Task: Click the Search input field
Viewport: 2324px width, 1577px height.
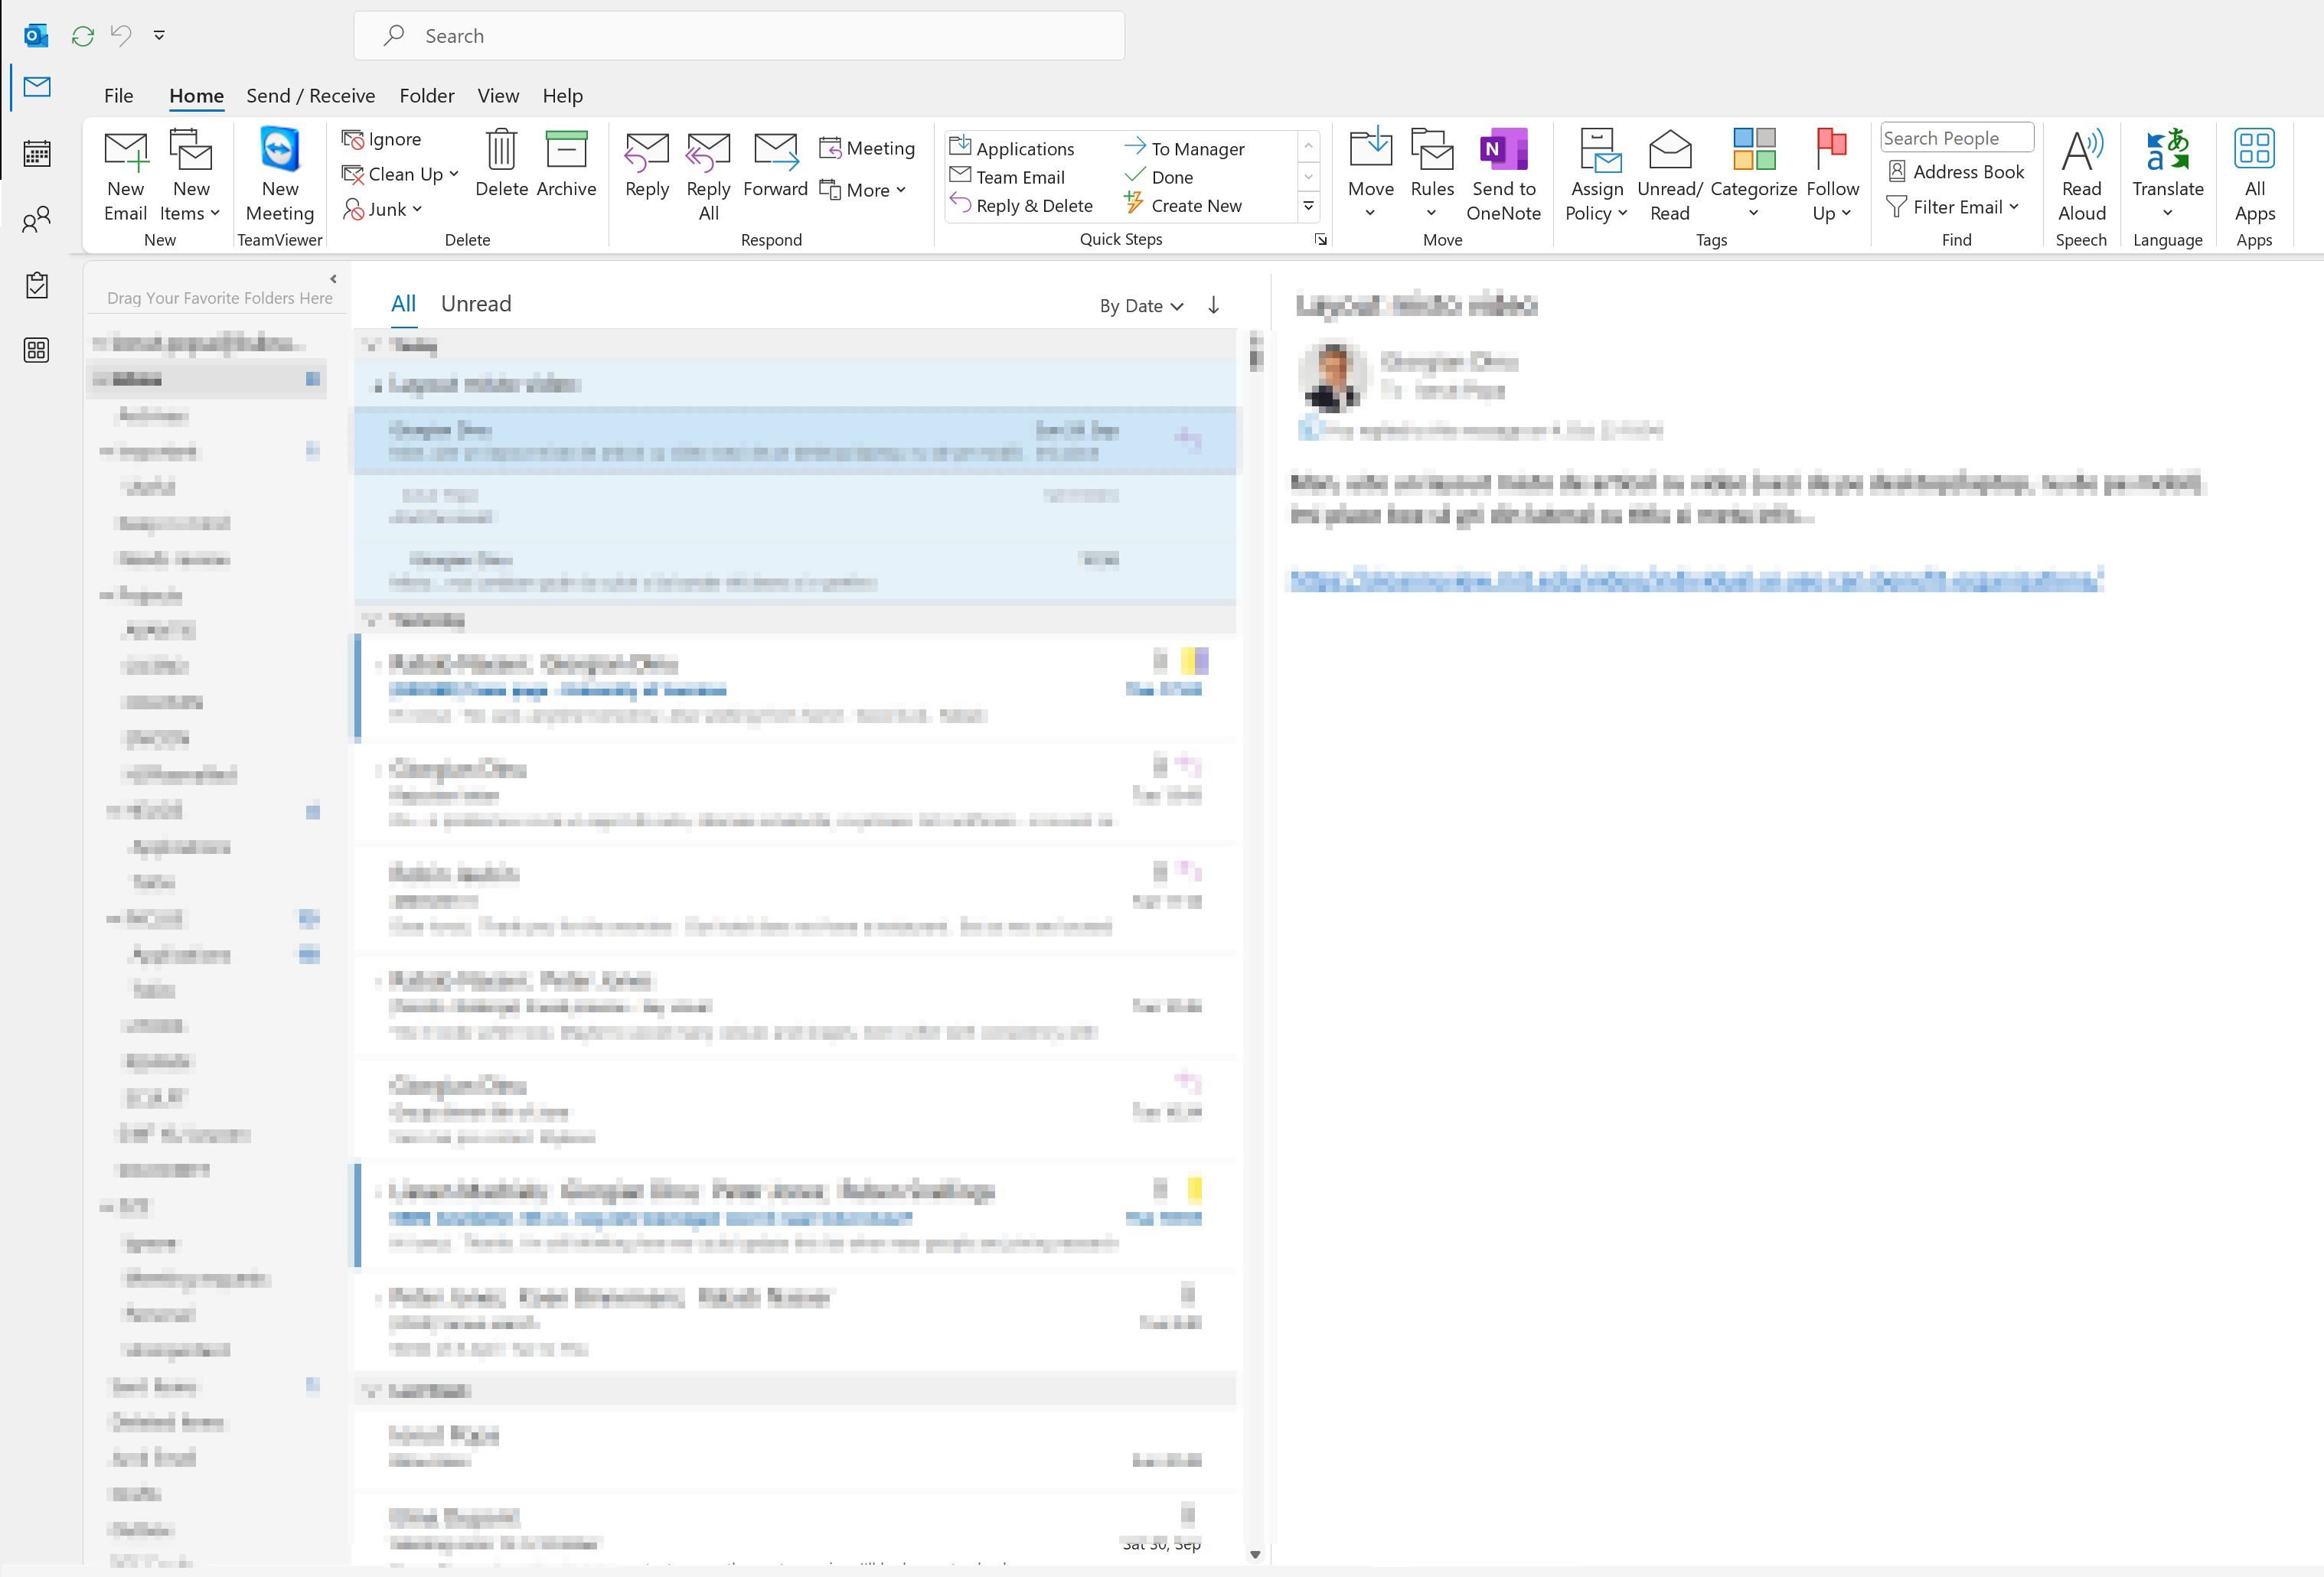Action: coord(738,35)
